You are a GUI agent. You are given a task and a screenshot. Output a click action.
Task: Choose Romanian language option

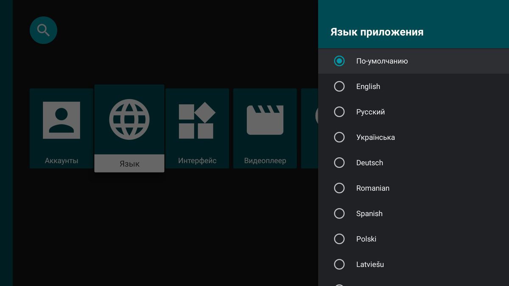[x=339, y=188]
